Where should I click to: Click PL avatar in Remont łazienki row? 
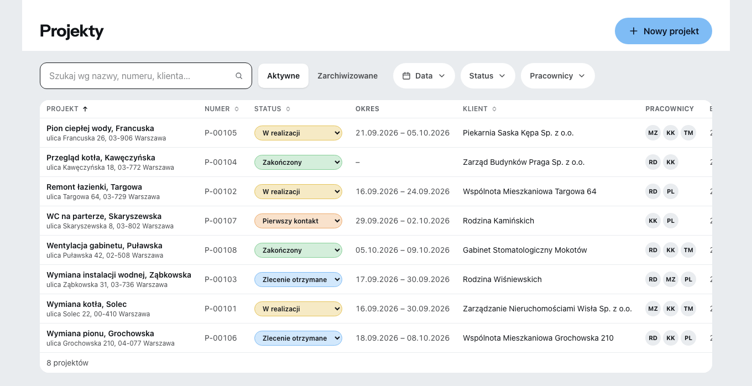pos(671,191)
